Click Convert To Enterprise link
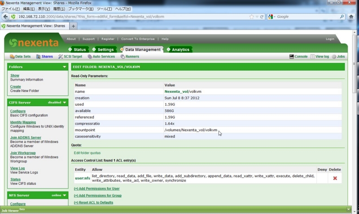The width and height of the screenshot is (359, 214). tap(138, 39)
